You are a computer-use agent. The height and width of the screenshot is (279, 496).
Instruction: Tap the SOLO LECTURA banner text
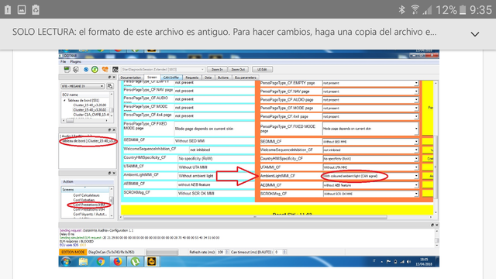(x=224, y=32)
